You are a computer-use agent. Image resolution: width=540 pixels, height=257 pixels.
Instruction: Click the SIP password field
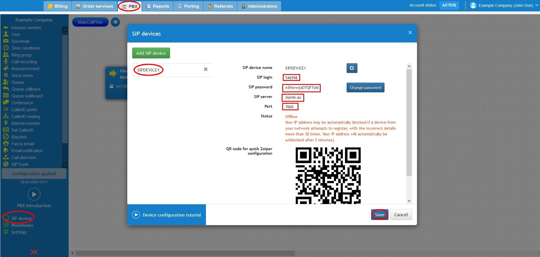(302, 88)
